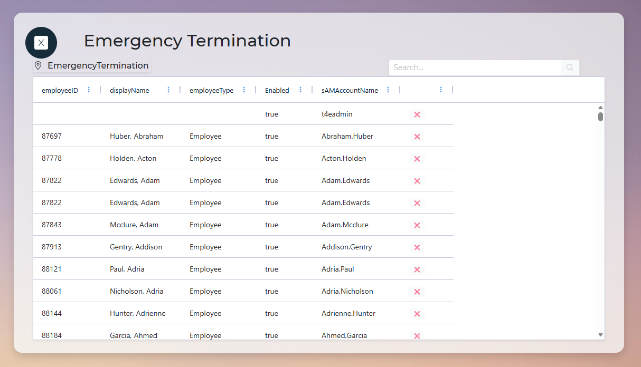
Task: Click inside the Search field
Action: [x=475, y=67]
